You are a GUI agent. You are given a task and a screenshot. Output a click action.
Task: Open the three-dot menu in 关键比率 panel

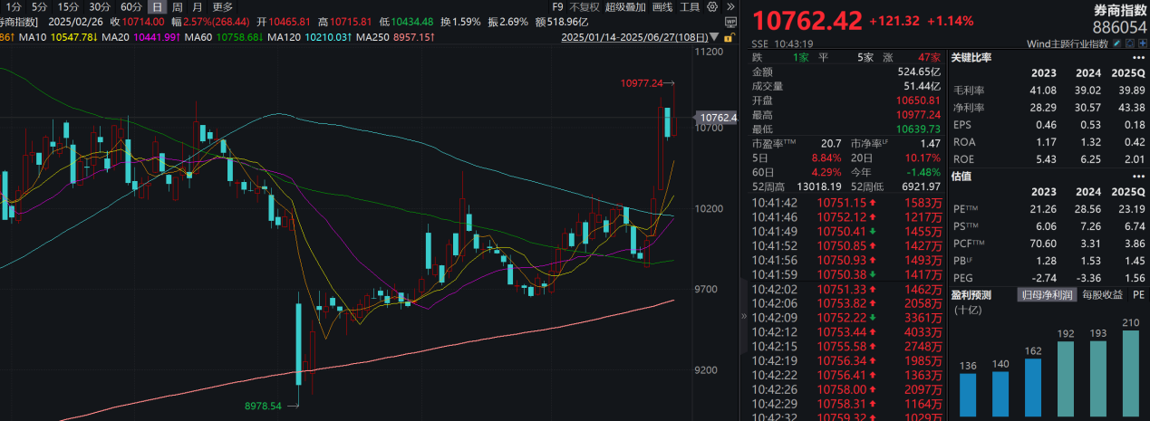(x=1140, y=58)
